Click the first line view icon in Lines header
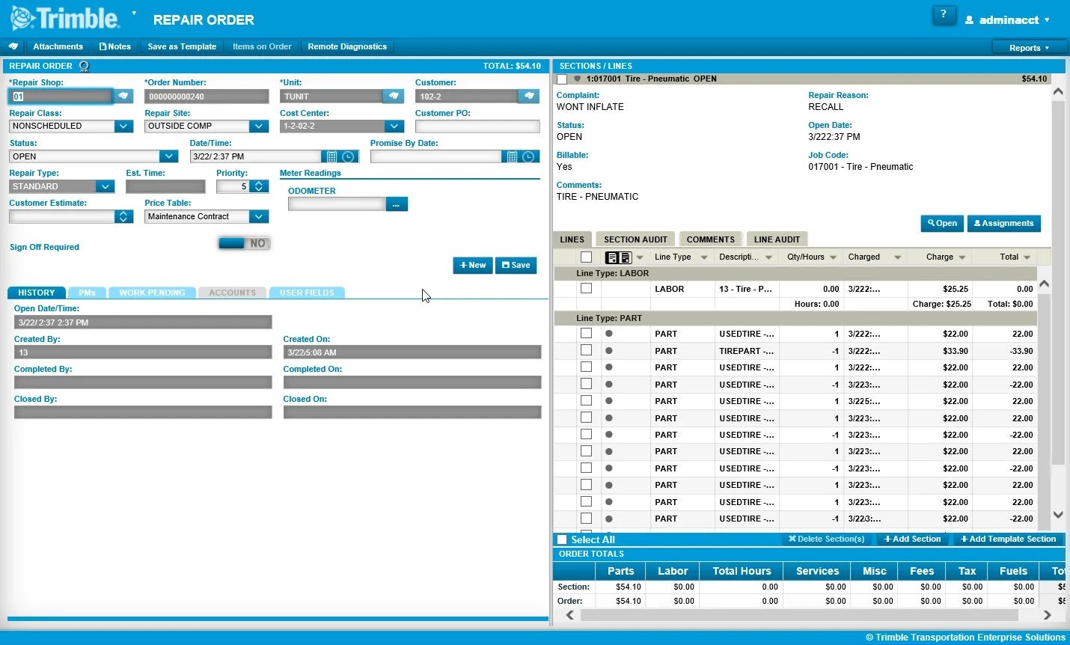The height and width of the screenshot is (645, 1070). pos(612,257)
